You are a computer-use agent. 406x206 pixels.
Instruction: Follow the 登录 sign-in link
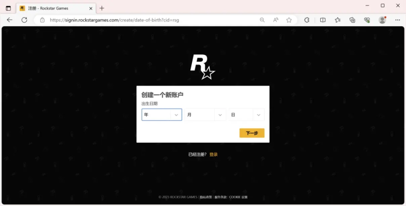(214, 154)
